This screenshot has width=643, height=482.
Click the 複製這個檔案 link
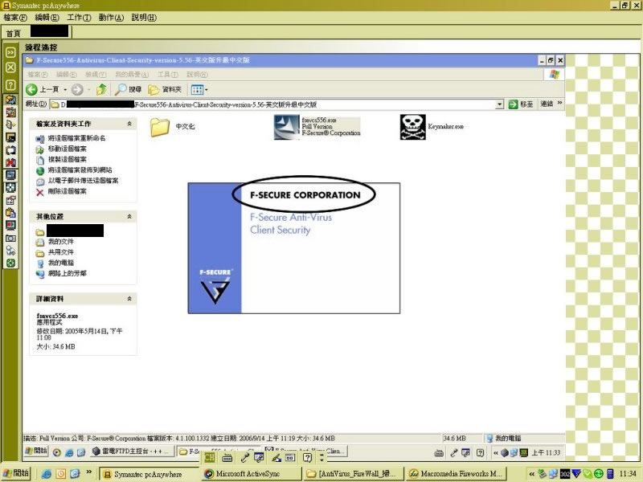point(68,159)
